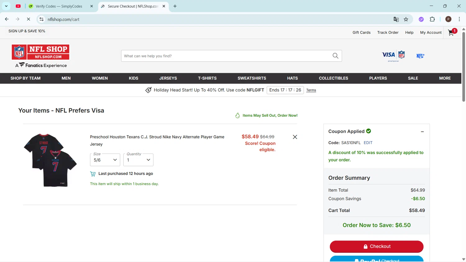
Task: Bookmark this page with star icon
Action: (406, 19)
